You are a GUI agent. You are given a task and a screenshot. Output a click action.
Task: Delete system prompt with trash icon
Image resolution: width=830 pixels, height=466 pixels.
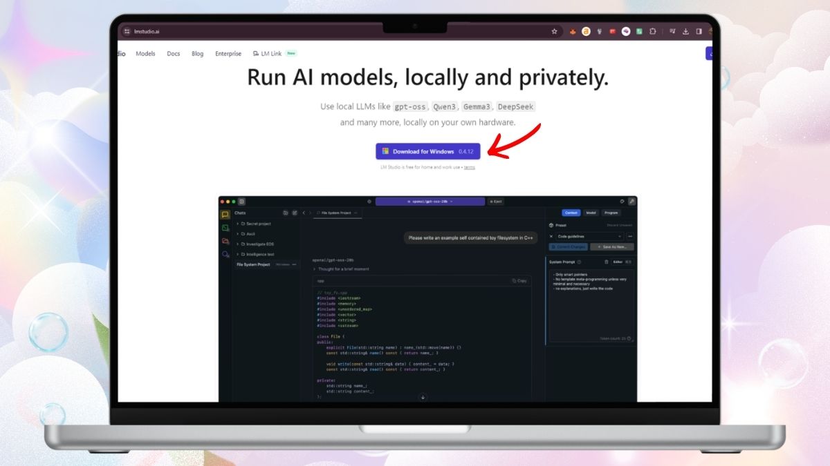click(x=607, y=262)
